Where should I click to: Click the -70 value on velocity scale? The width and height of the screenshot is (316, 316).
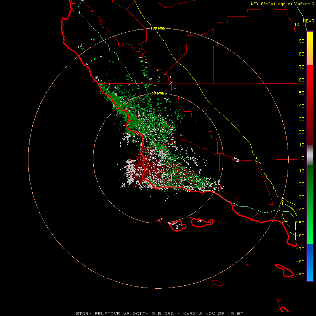300,249
